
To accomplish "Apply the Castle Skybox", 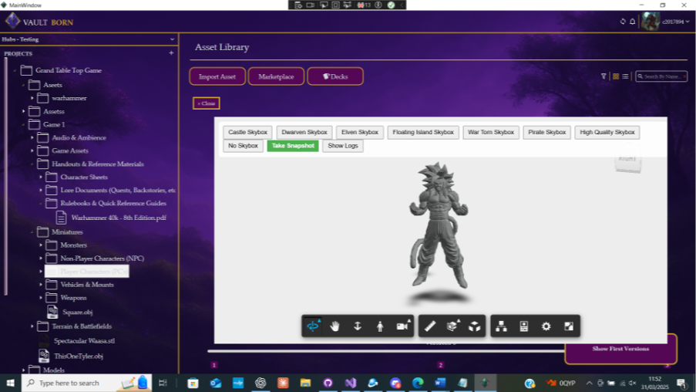I will click(247, 133).
